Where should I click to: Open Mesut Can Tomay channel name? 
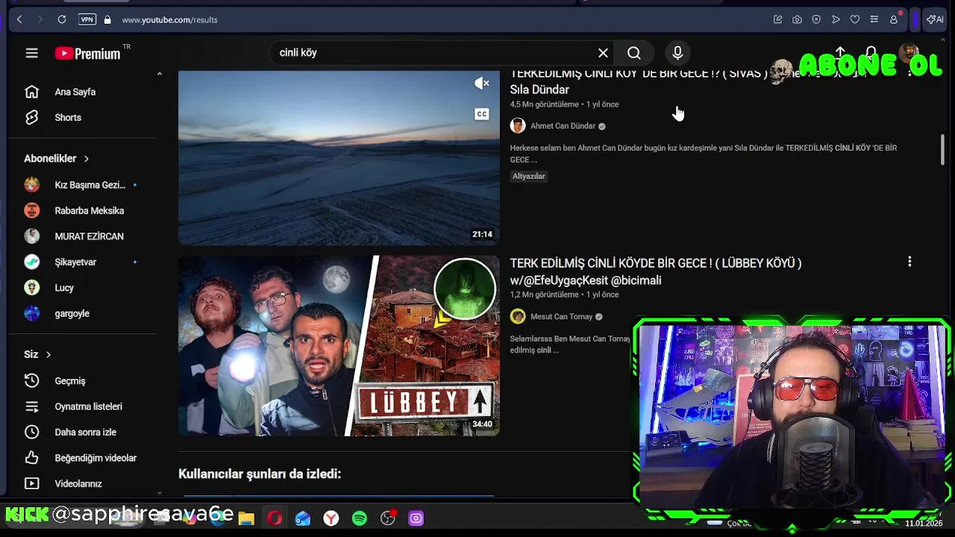click(x=561, y=317)
